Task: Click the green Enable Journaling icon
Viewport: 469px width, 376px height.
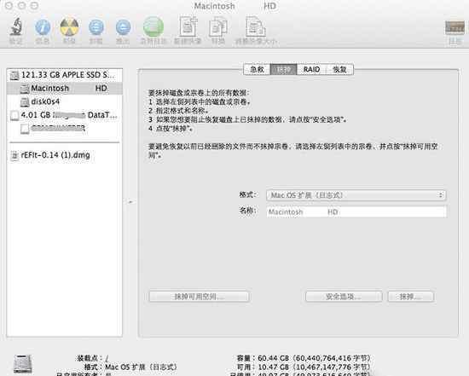Action: (x=153, y=26)
